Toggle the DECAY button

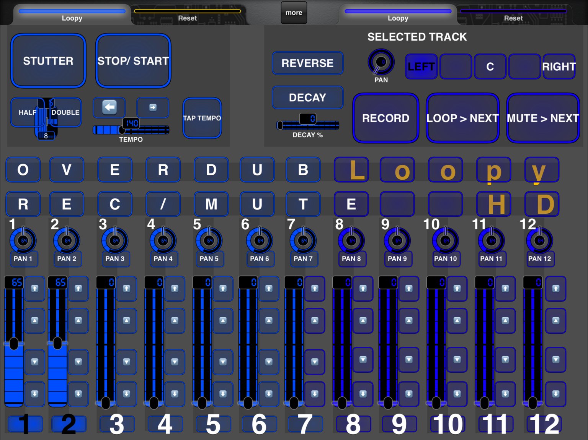[308, 97]
